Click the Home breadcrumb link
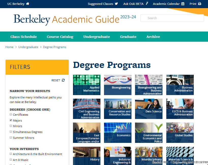The width and height of the screenshot is (208, 165). (x=9, y=47)
